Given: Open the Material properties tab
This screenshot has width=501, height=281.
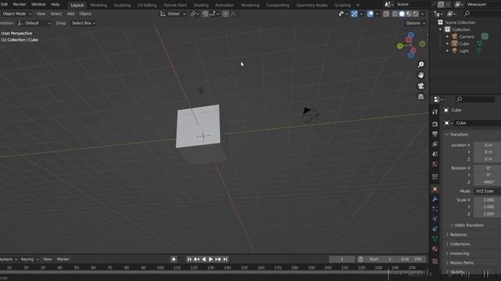Looking at the screenshot, I should (x=435, y=248).
